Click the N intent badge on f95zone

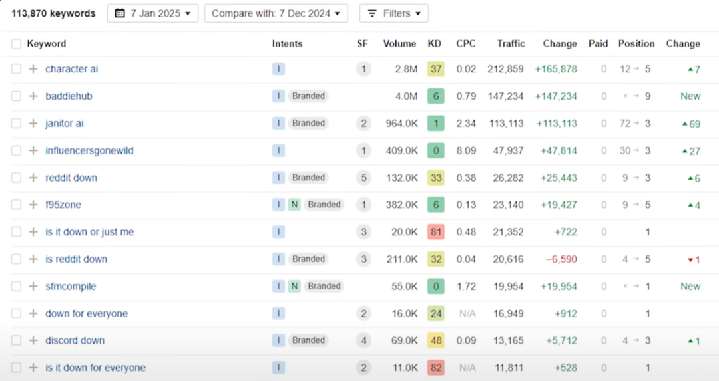(294, 205)
